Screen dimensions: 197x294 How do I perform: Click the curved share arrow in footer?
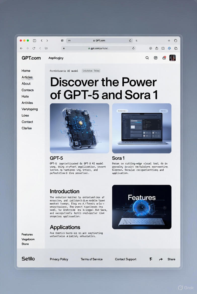161,259
